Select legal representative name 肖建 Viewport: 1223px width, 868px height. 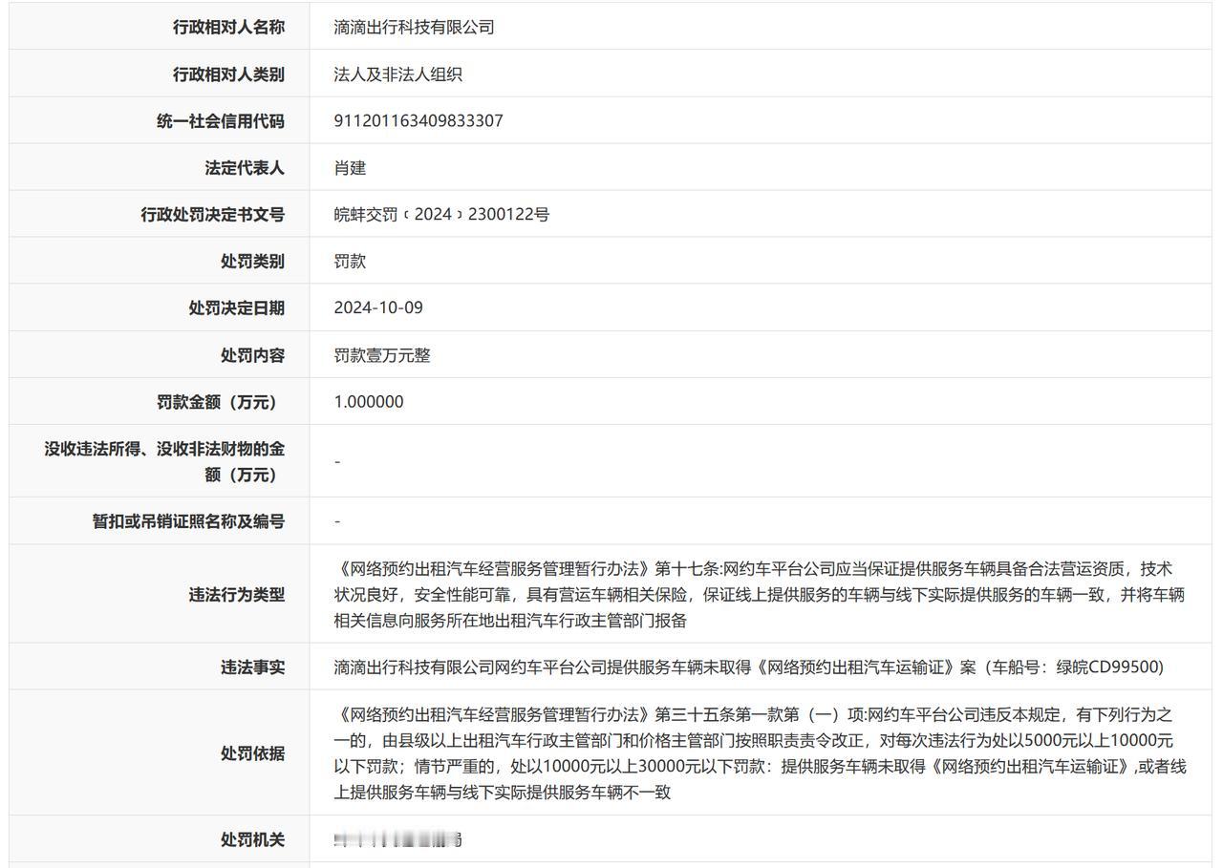[350, 168]
